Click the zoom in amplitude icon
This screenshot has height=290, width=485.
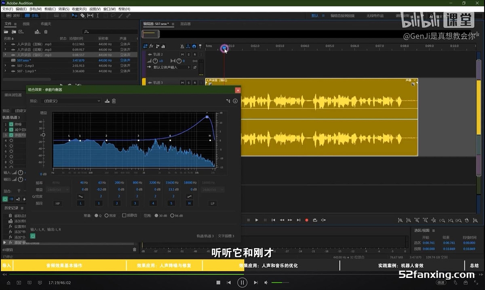[400, 220]
